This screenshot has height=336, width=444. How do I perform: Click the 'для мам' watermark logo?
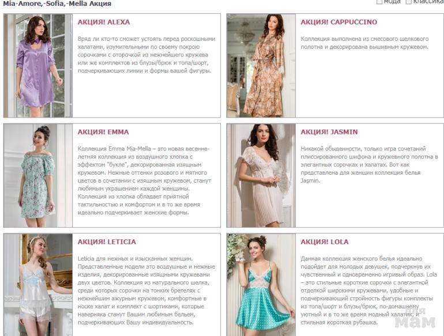pyautogui.click(x=415, y=318)
